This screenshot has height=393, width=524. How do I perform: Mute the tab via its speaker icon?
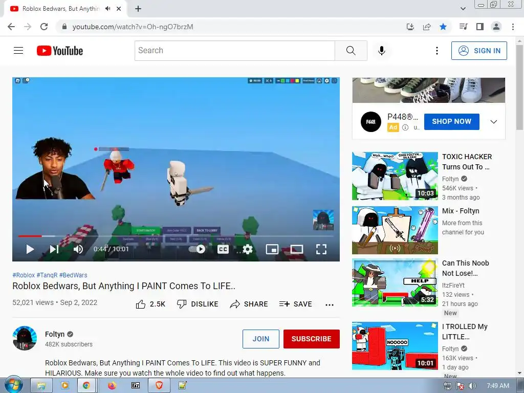(107, 9)
